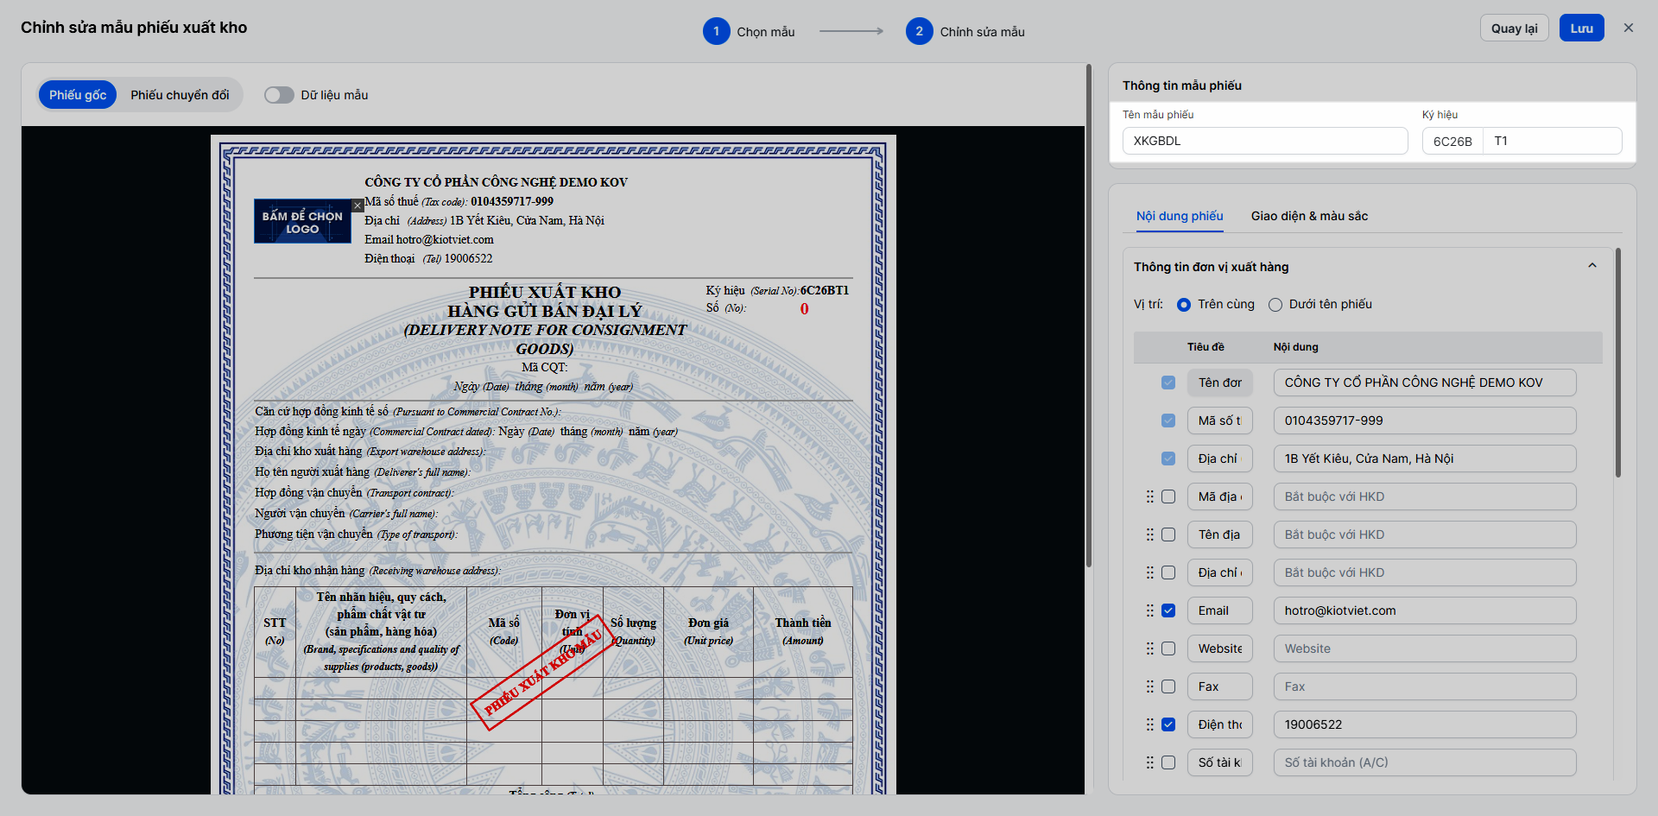Image resolution: width=1658 pixels, height=816 pixels.
Task: Edit the Fax title field
Action: pyautogui.click(x=1219, y=686)
